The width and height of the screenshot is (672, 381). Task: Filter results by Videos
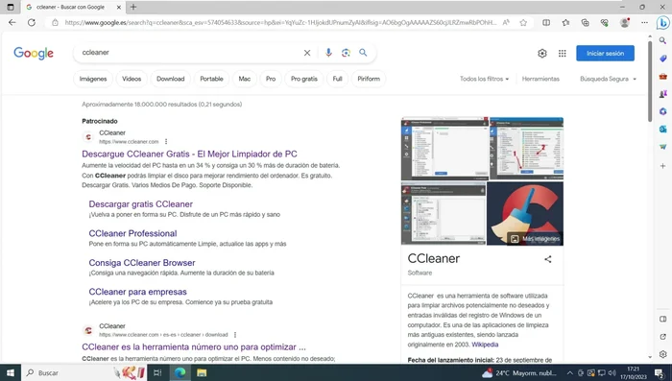point(132,79)
